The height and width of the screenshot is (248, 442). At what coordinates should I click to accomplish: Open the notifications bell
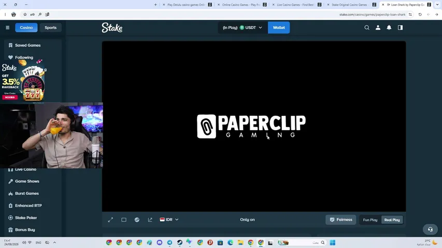(x=389, y=27)
